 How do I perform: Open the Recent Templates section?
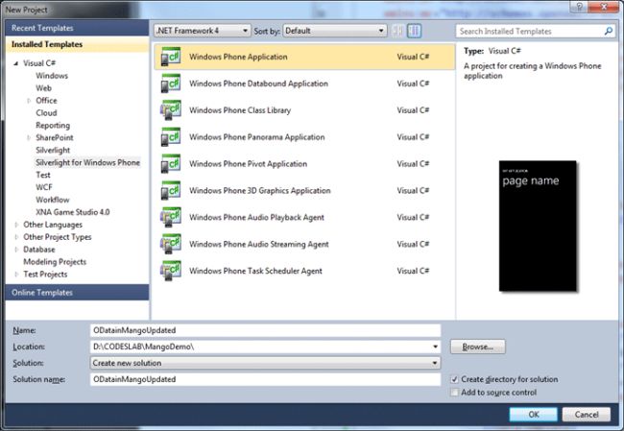(77, 28)
